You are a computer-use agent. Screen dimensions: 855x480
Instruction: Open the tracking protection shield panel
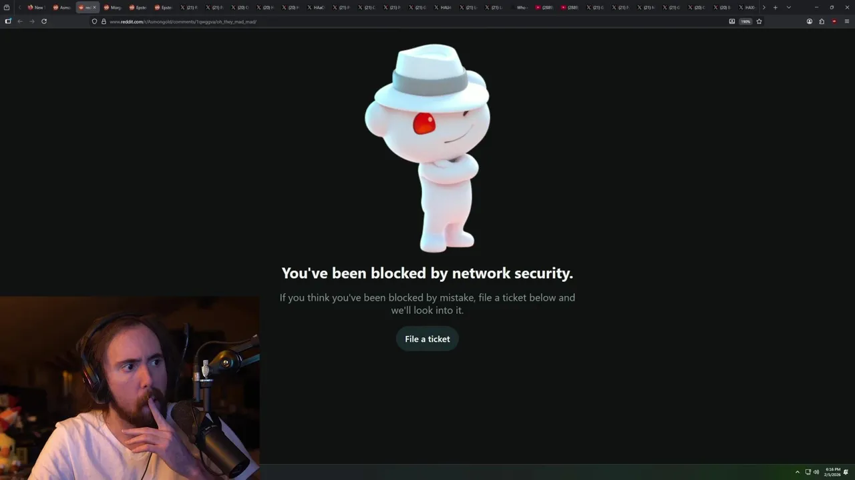[x=94, y=21]
